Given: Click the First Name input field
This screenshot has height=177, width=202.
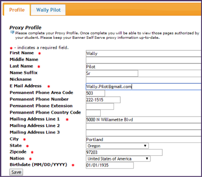Looking at the screenshot, I should [143, 53].
